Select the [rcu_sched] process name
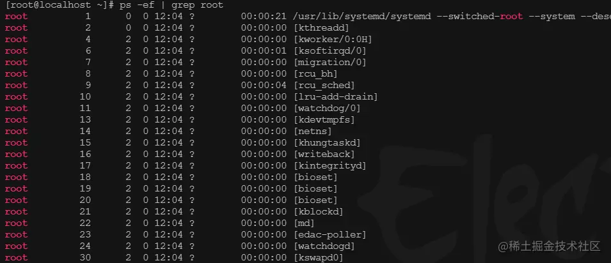The image size is (611, 263). click(324, 85)
